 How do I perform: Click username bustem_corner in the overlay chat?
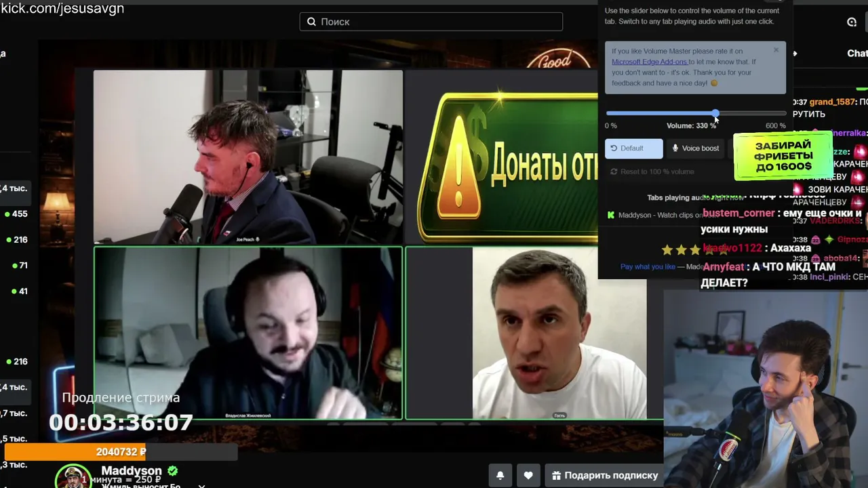point(738,213)
